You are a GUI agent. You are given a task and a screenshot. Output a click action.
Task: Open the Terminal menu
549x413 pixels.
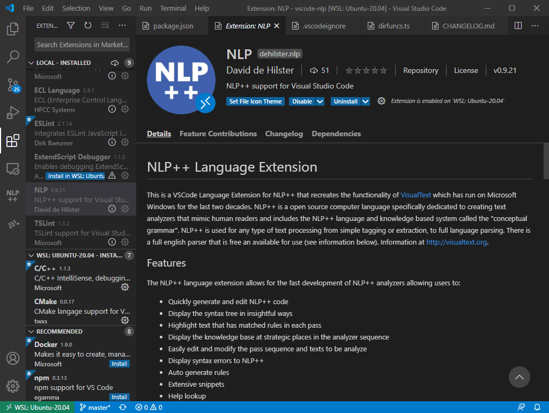(x=173, y=8)
